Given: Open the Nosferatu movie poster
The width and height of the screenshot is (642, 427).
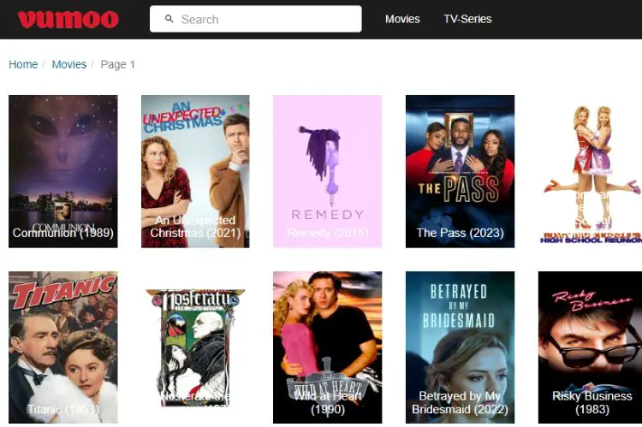Looking at the screenshot, I should (195, 347).
